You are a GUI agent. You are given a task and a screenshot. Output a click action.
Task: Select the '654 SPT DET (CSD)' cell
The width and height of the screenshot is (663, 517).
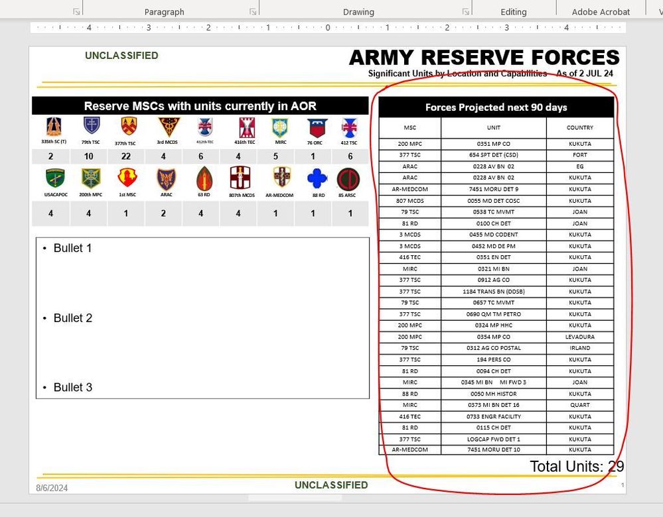pos(494,155)
